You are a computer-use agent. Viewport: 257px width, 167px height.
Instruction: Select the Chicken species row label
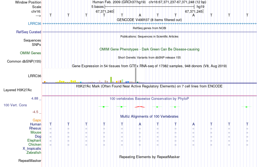pos(35,144)
